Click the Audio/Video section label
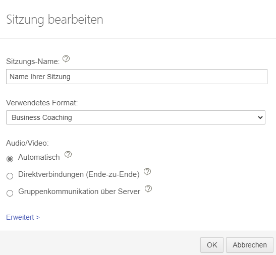 coord(27,143)
